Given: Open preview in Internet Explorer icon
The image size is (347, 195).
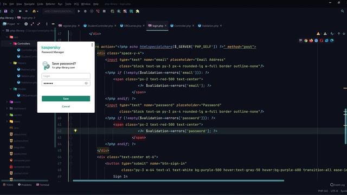Looking at the screenshot, I should pyautogui.click(x=326, y=41).
